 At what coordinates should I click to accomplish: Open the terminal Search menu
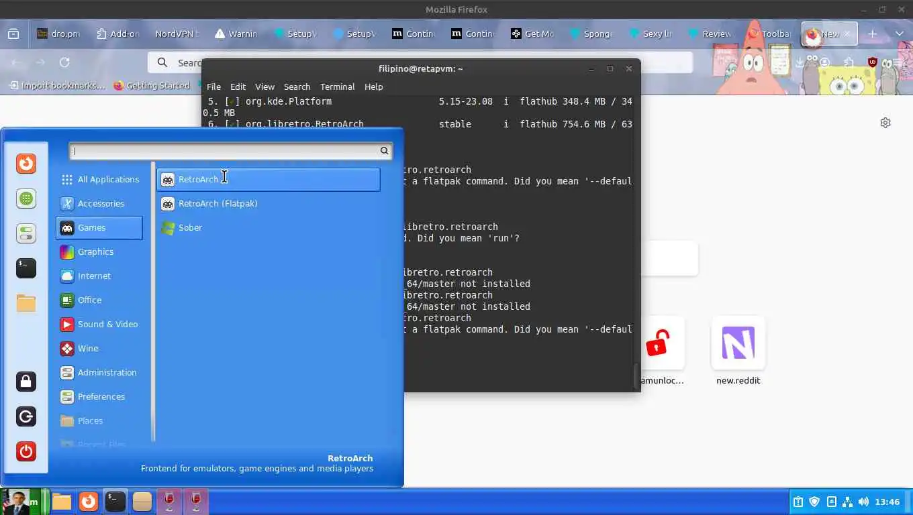tap(297, 87)
